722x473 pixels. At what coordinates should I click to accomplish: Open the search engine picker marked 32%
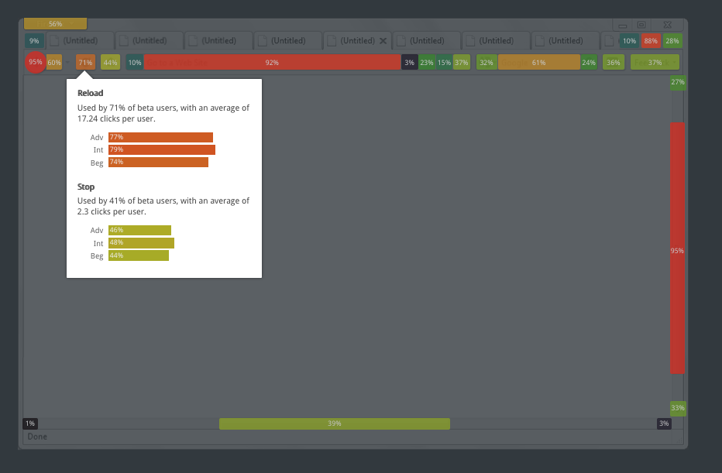point(486,62)
